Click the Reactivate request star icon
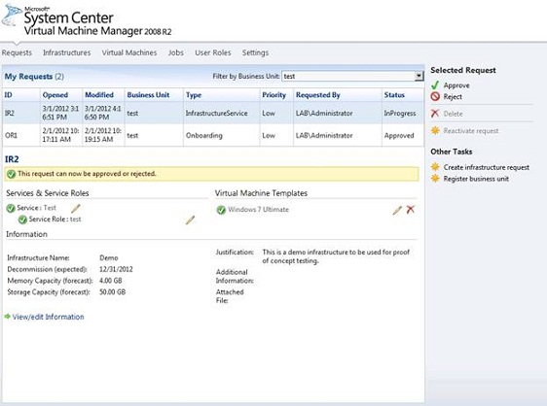The width and height of the screenshot is (547, 406). (435, 130)
